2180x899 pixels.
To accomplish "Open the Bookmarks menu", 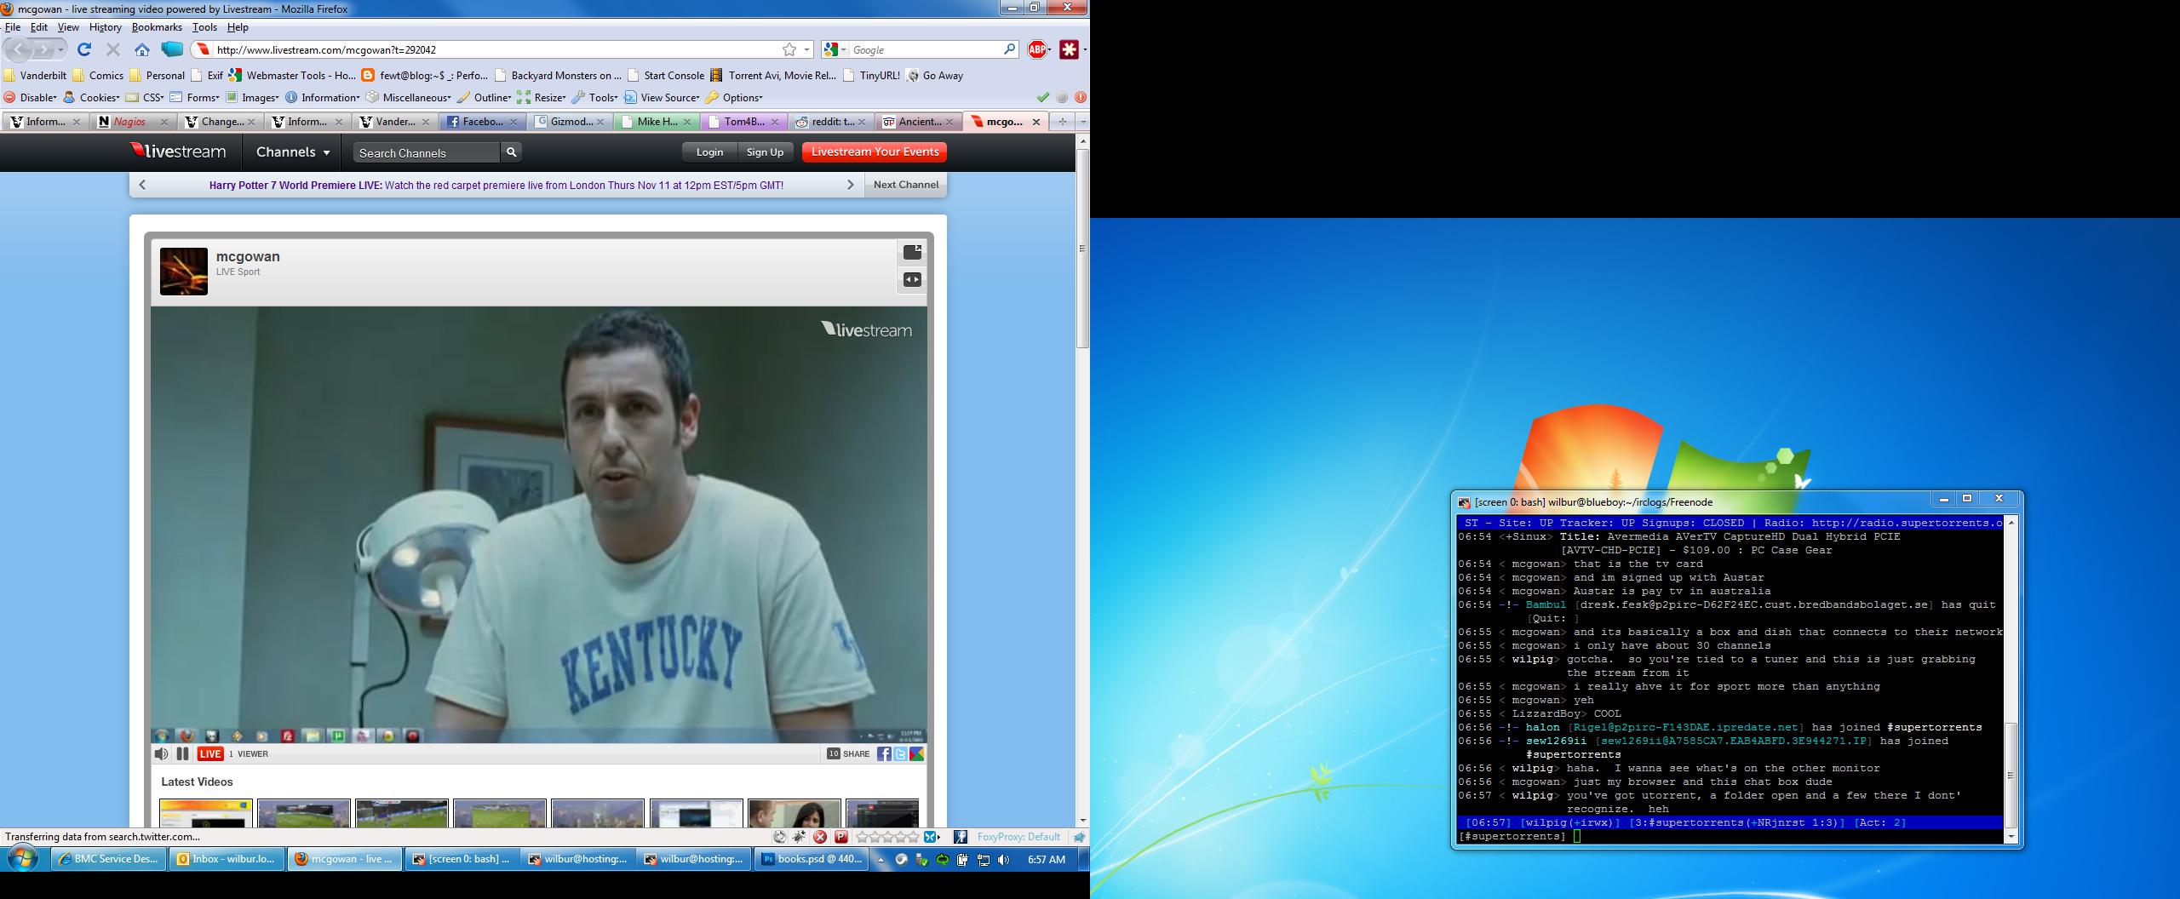I will [x=157, y=27].
